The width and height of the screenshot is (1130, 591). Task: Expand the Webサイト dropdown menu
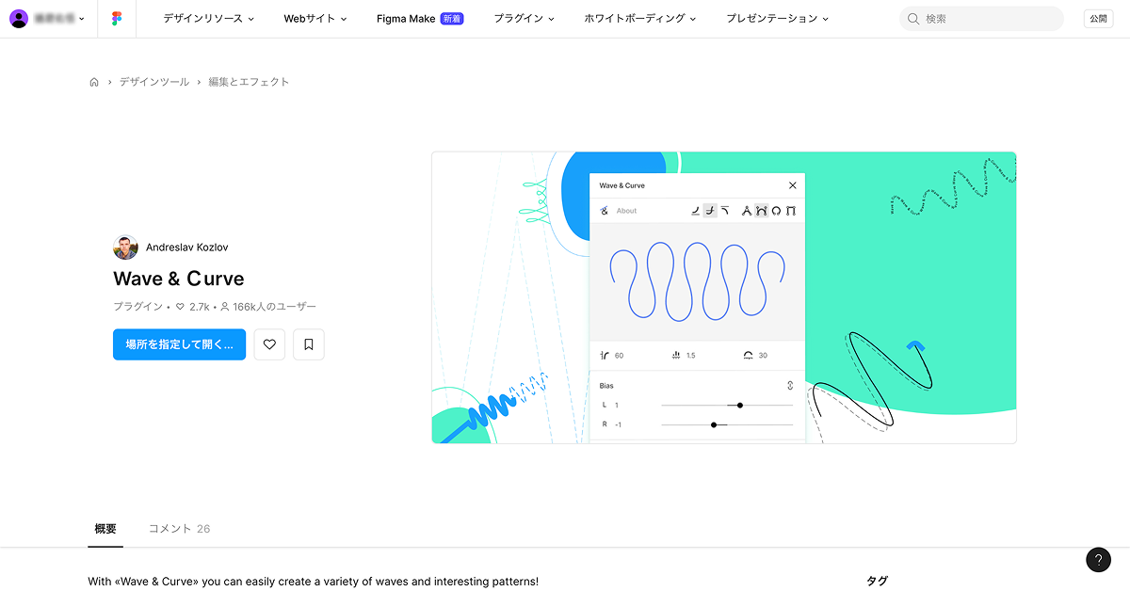click(315, 19)
